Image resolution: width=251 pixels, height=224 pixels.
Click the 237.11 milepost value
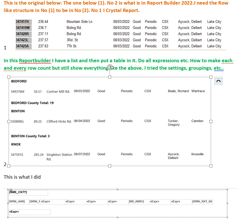43,34
